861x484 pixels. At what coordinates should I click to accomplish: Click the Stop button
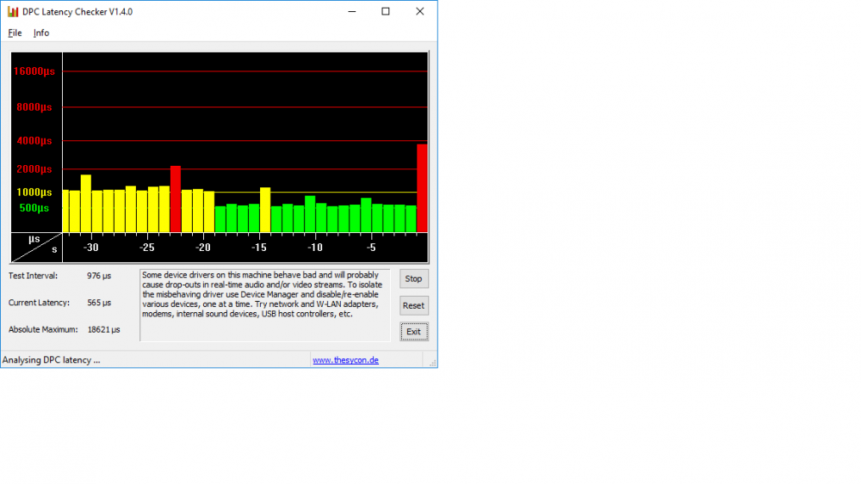coord(413,279)
